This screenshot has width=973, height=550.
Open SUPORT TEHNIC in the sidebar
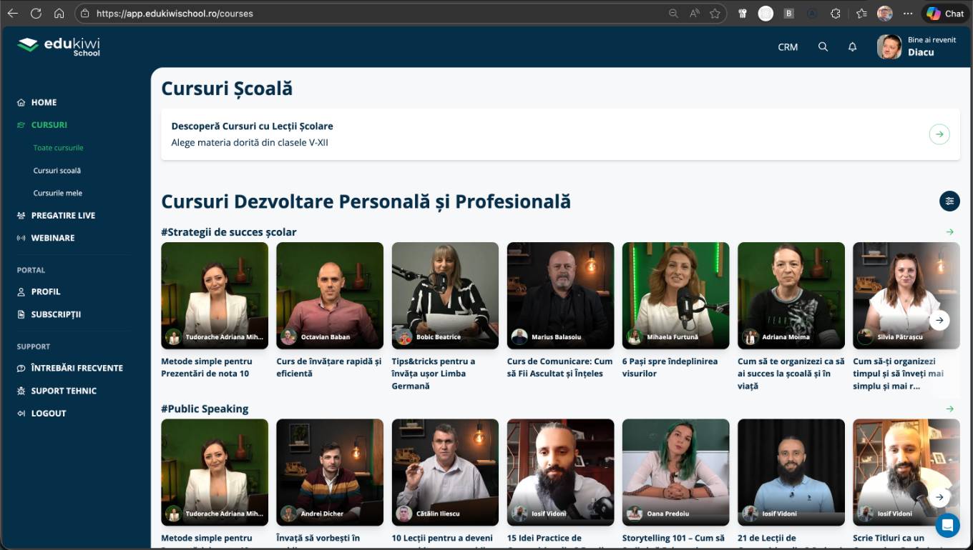click(x=64, y=391)
